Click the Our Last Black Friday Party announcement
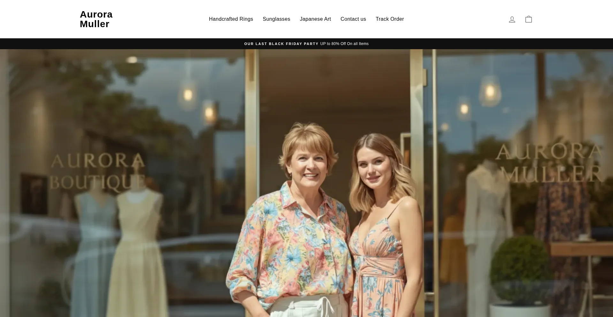This screenshot has height=317, width=613. (x=281, y=44)
